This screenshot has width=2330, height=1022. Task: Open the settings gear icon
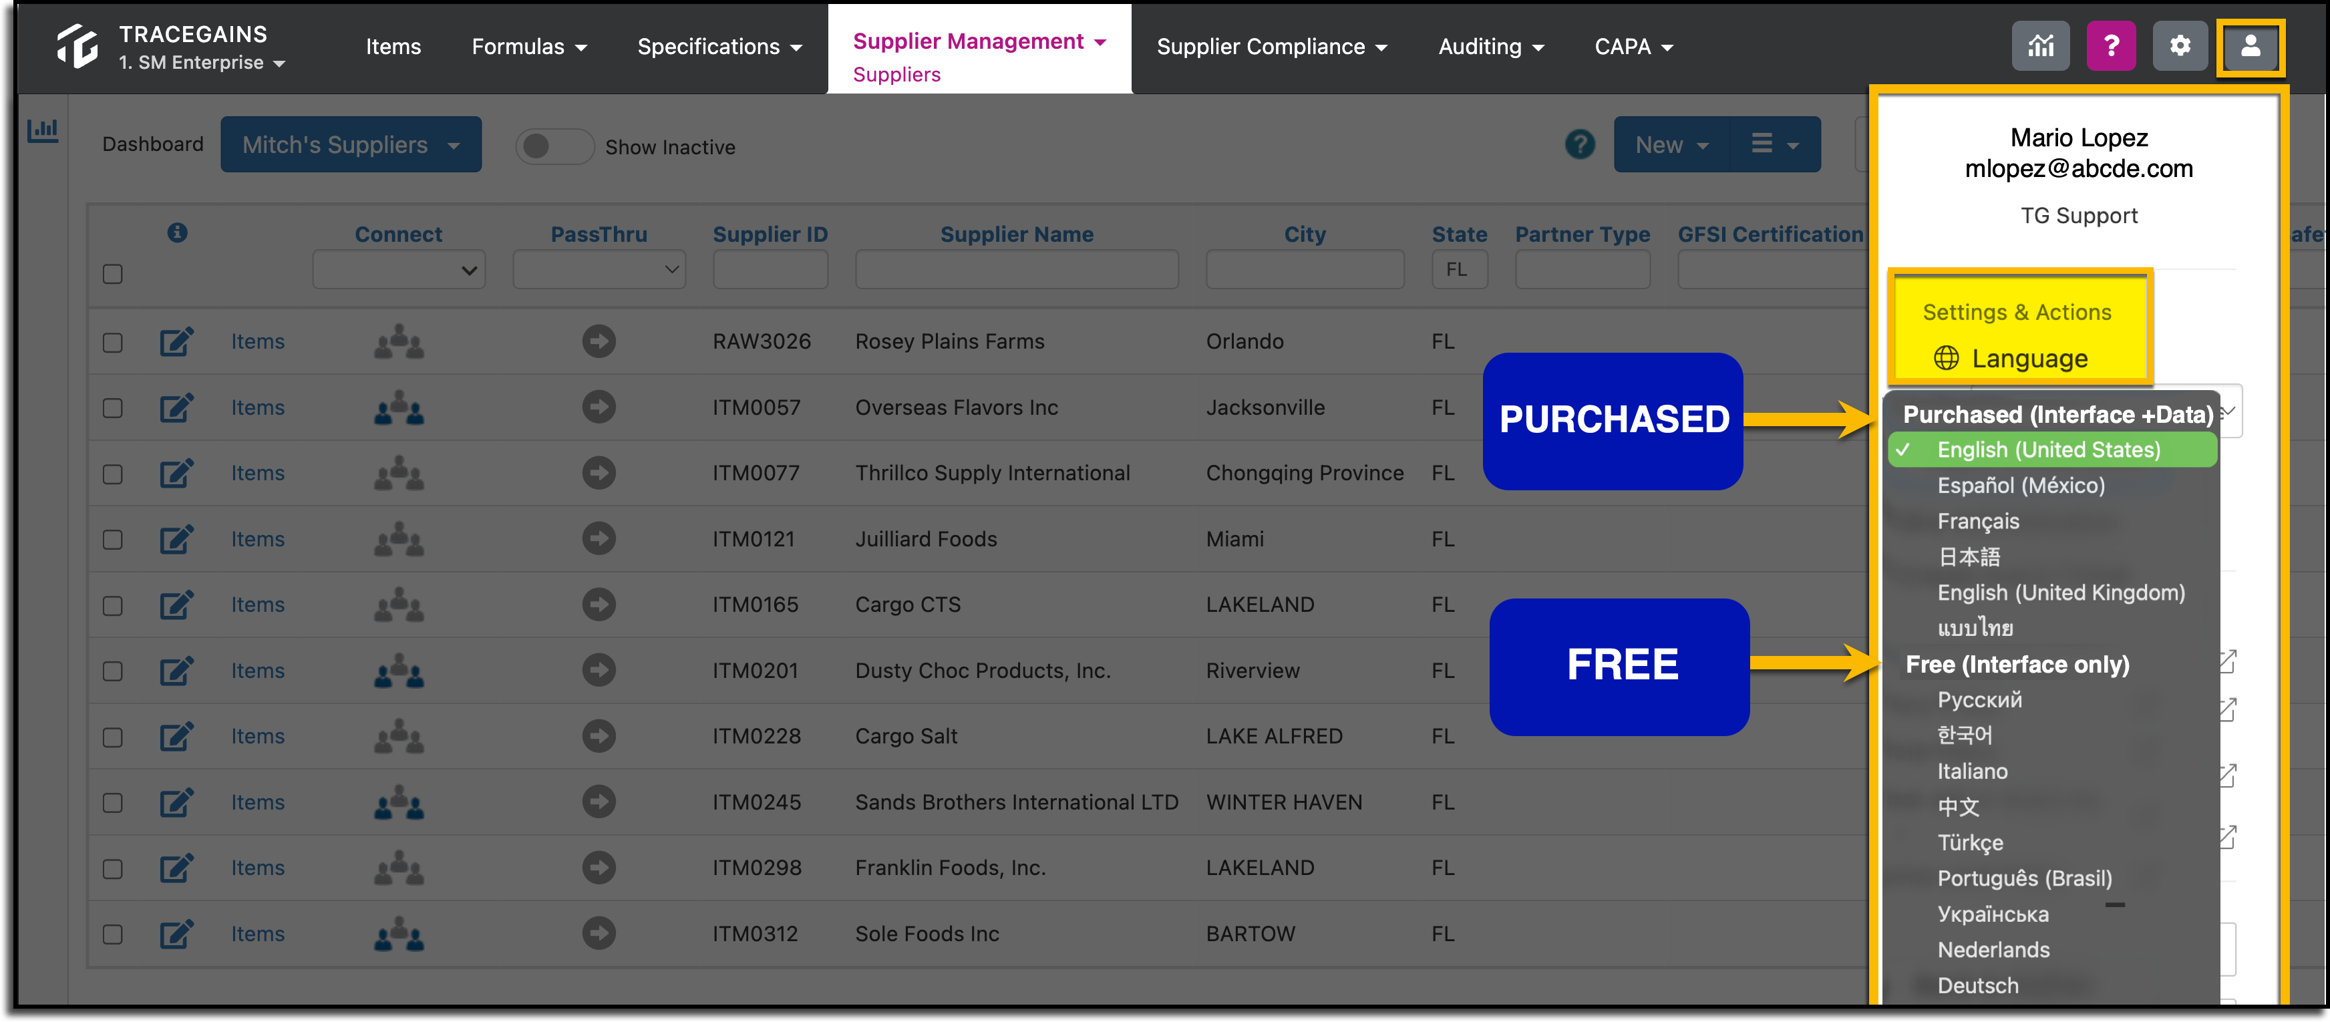point(2180,46)
